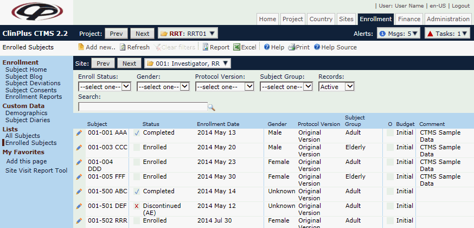Viewport: 474px width, 228px height.
Task: Expand the Records Active dropdown
Action: (x=336, y=86)
